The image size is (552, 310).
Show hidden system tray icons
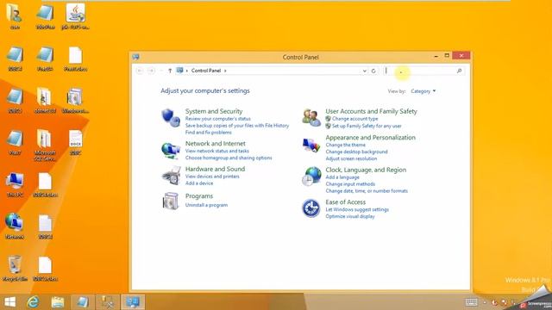coord(485,302)
